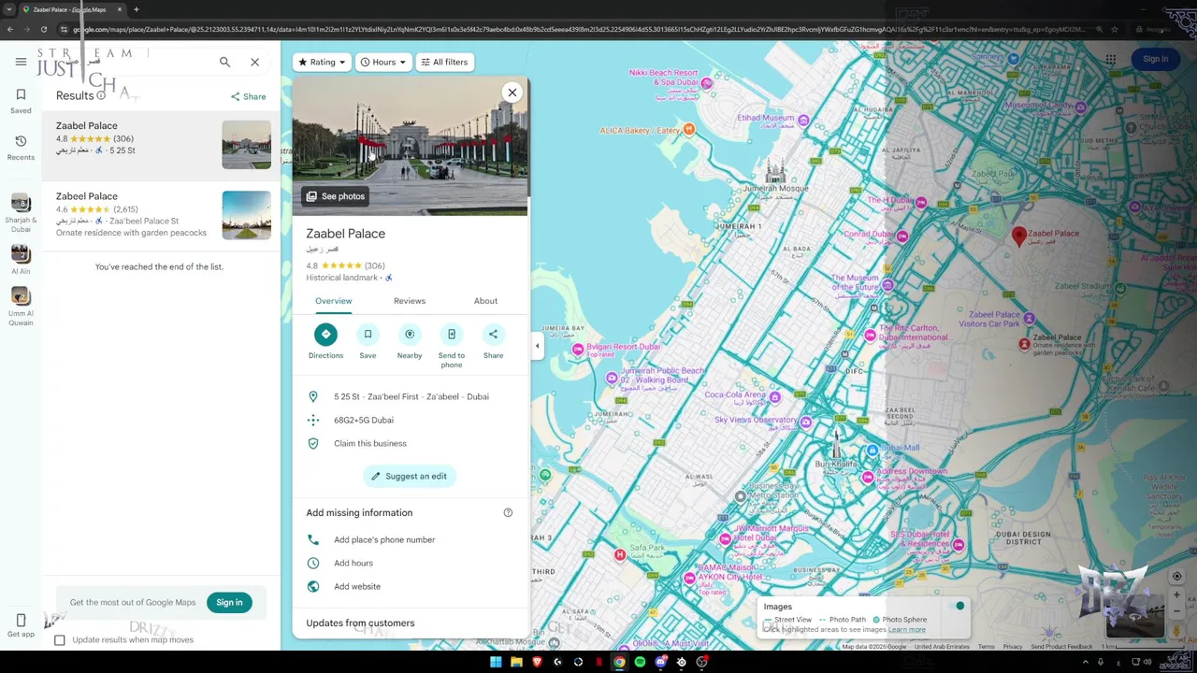Click the Sign in button in sidebar
The width and height of the screenshot is (1197, 673).
(x=229, y=602)
